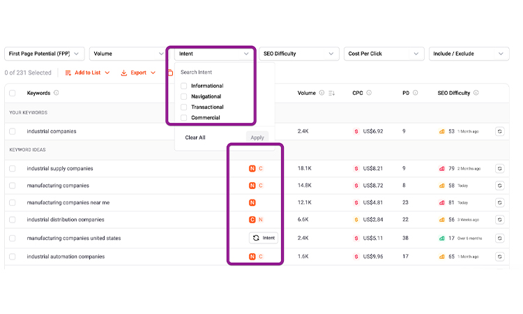Screen dimensions: 523x314
Task: Click the US$9.95 CPC value
Action: point(373,257)
